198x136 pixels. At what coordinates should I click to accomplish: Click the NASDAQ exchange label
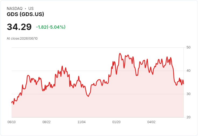[x=15, y=9]
